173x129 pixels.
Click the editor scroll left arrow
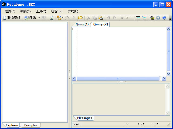pos(74,78)
